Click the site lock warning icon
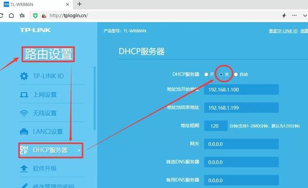 [x=44, y=16]
